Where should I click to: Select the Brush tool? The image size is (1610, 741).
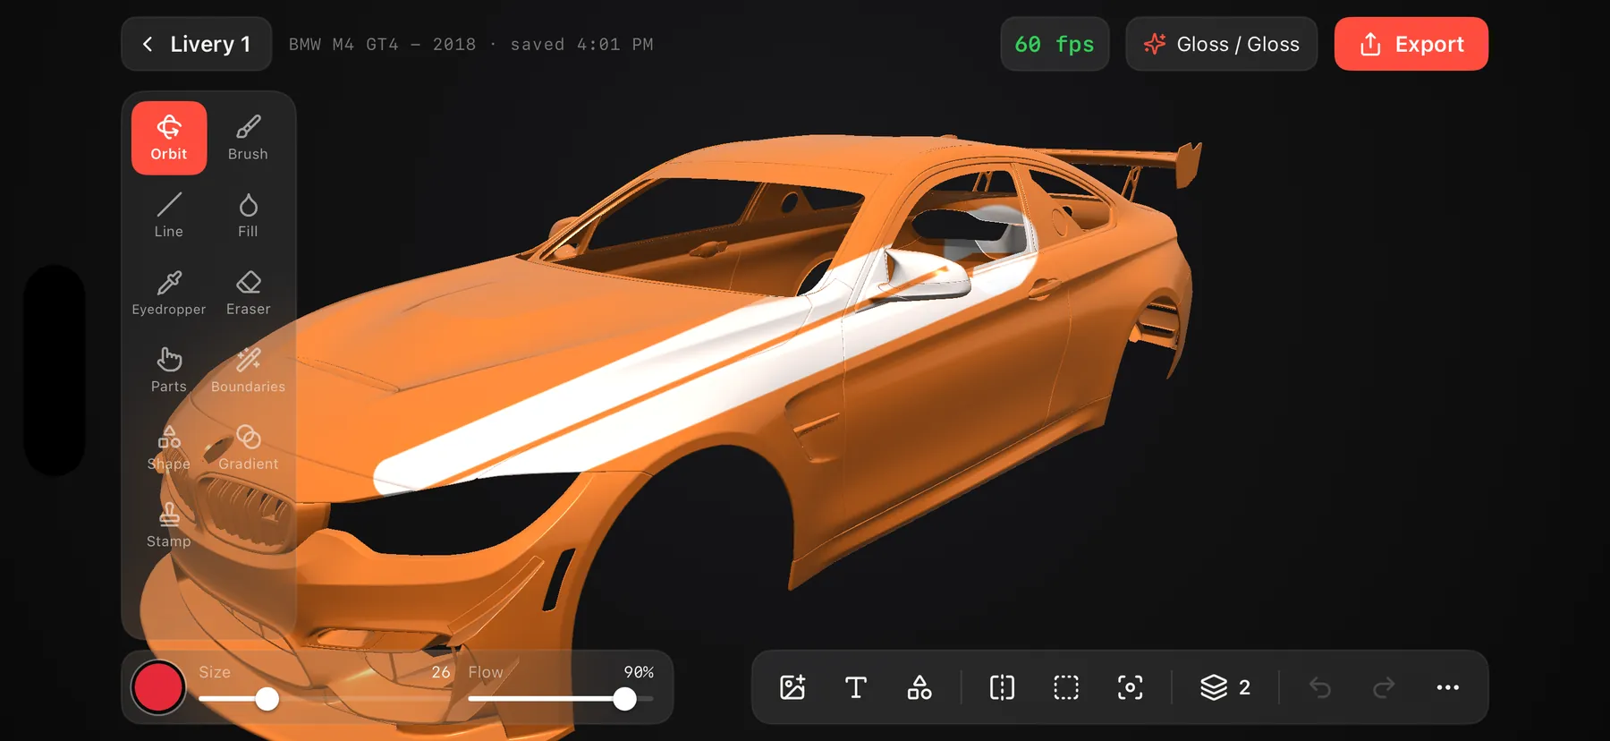point(248,138)
